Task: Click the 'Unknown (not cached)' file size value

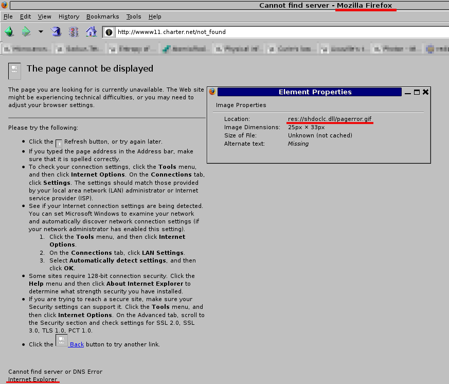Action: (x=320, y=135)
